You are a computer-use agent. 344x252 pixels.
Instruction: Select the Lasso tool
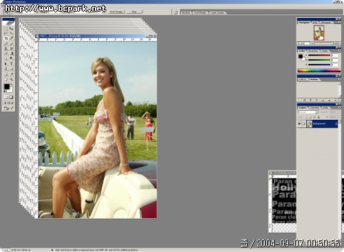click(6, 34)
